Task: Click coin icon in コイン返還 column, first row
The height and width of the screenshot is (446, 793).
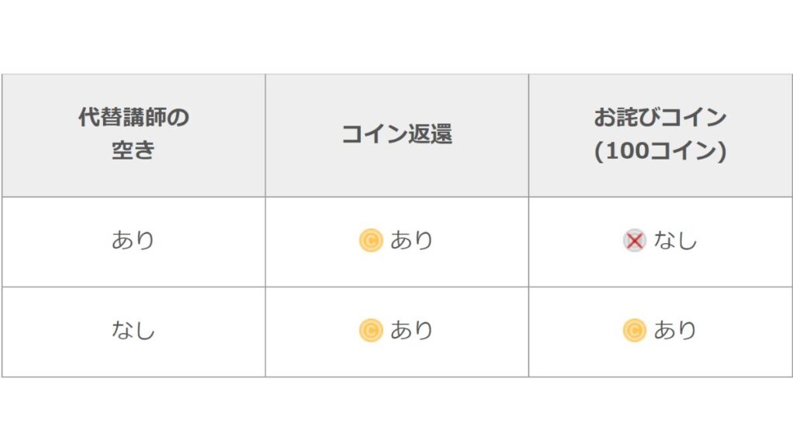Action: click(371, 240)
